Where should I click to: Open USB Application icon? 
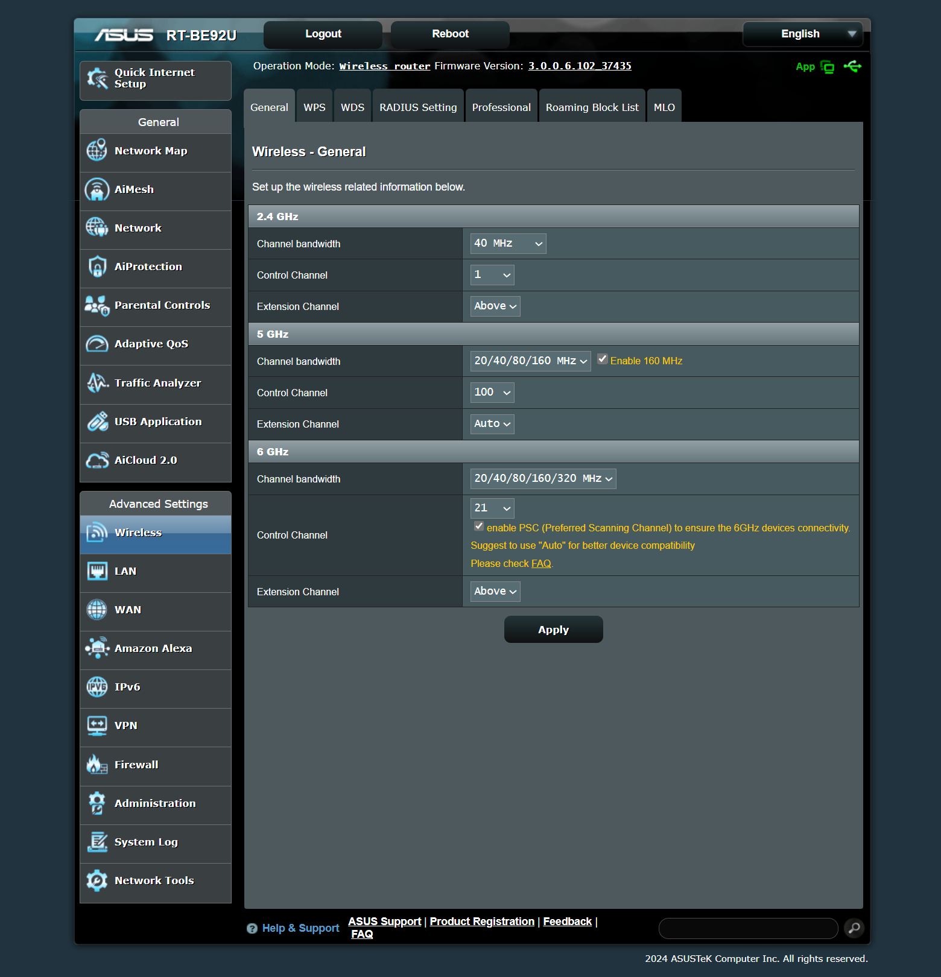[97, 422]
